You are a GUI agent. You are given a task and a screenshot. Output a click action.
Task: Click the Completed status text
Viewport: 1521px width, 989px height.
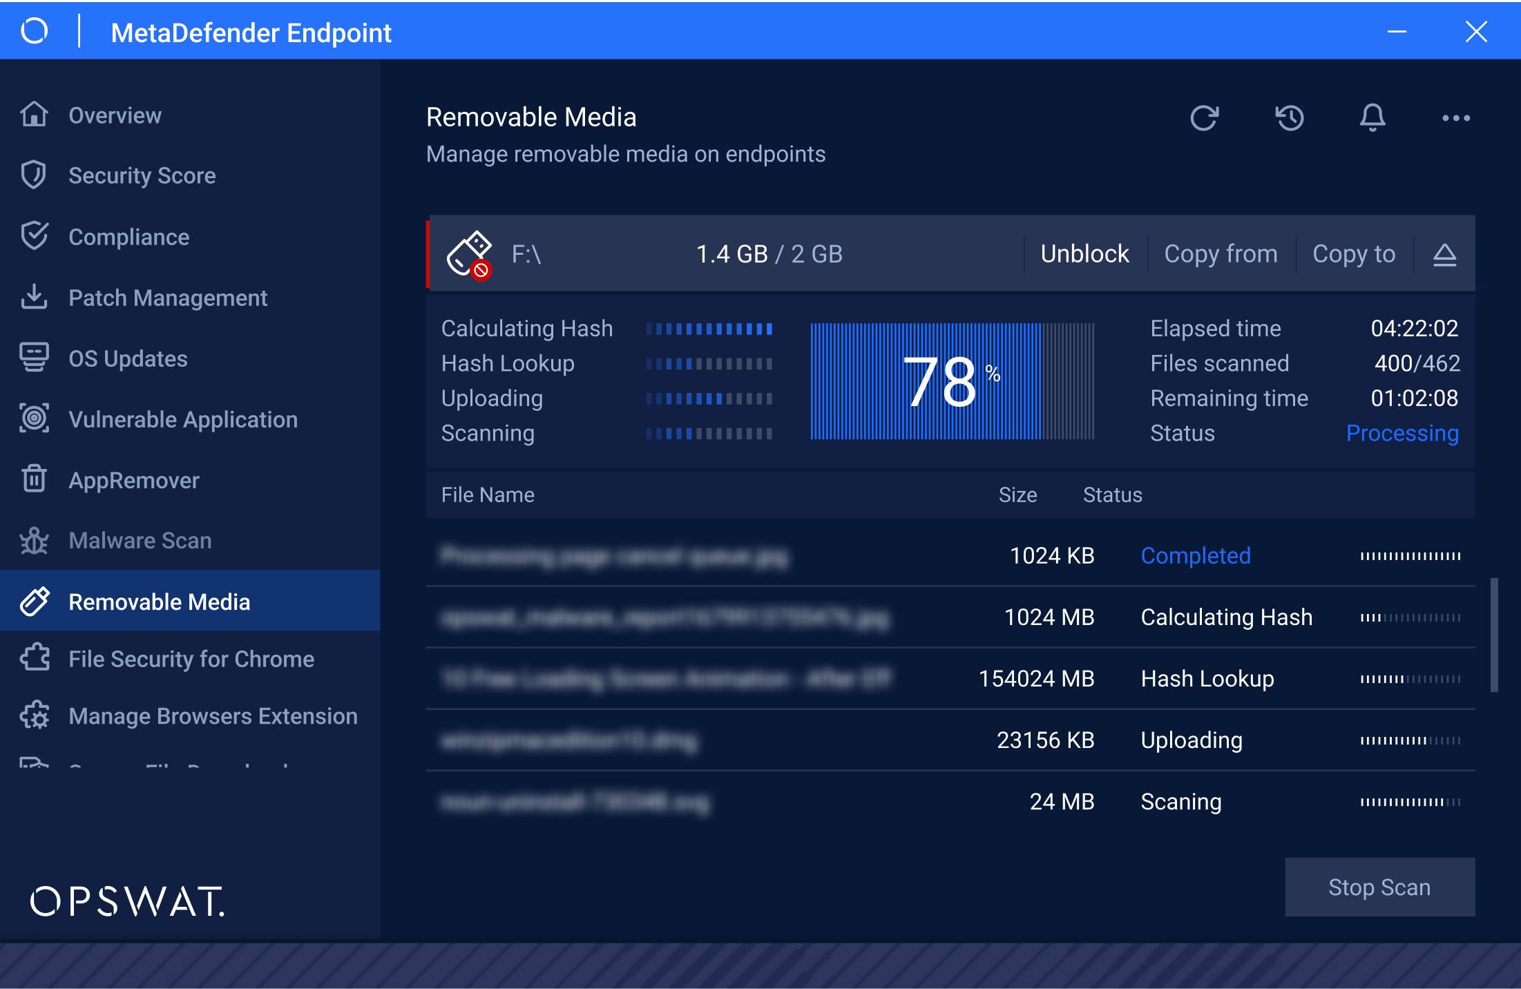[1196, 555]
